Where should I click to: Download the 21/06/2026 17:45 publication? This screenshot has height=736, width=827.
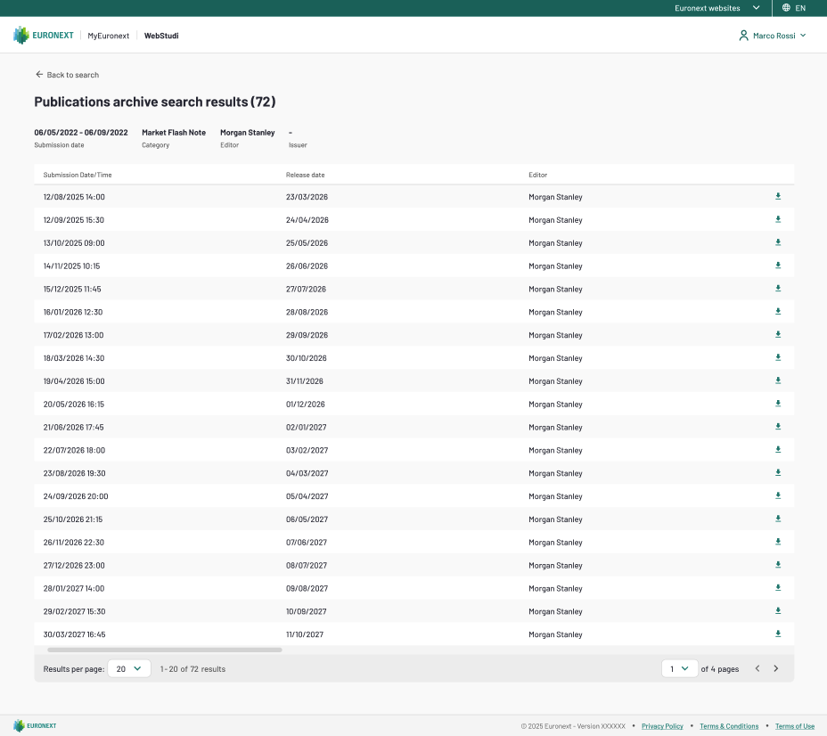[778, 427]
